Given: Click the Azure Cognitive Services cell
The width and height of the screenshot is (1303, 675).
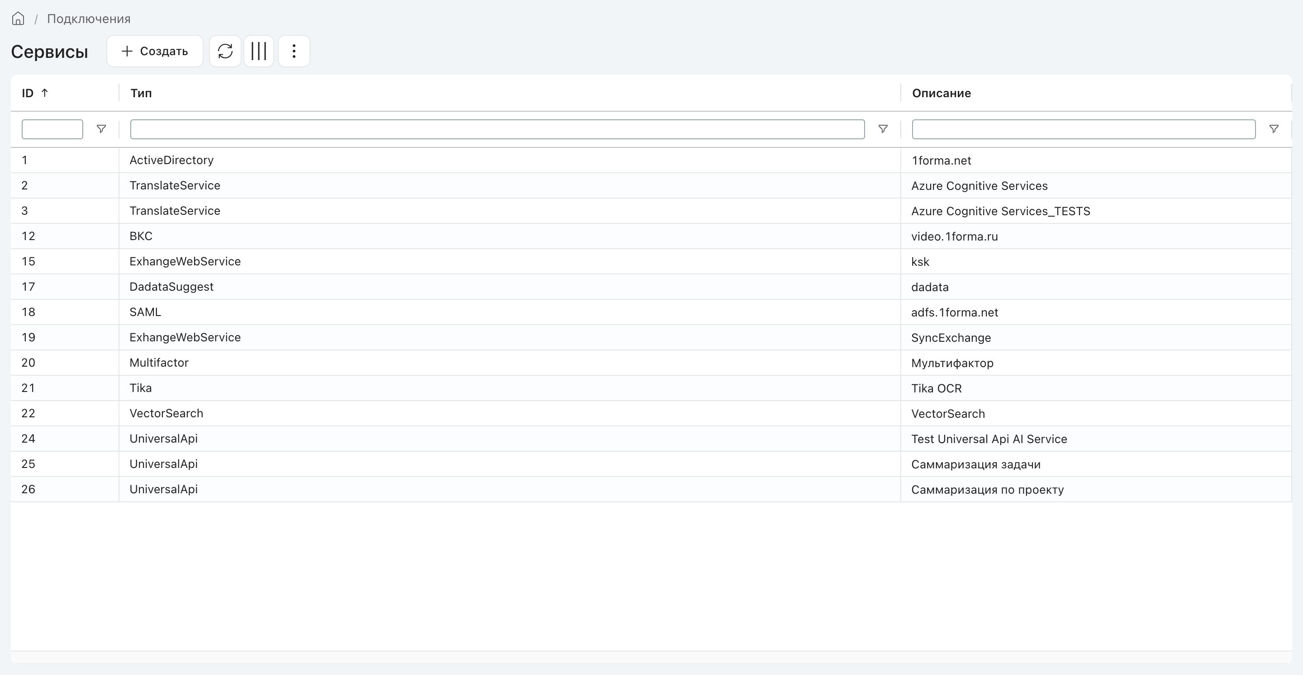Looking at the screenshot, I should pyautogui.click(x=1096, y=185).
